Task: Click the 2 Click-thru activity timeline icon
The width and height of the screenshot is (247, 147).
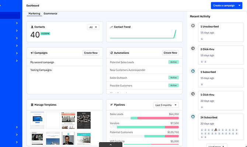Action: (x=193, y=48)
